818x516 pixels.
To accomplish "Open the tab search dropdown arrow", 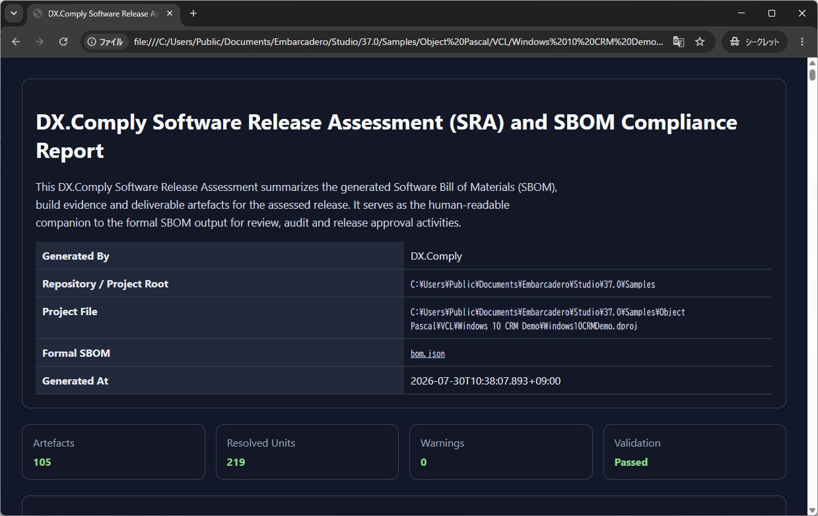I will 14,13.
